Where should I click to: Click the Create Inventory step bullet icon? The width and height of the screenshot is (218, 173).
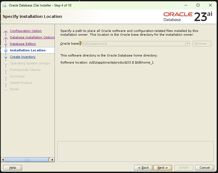pyautogui.click(x=6, y=57)
